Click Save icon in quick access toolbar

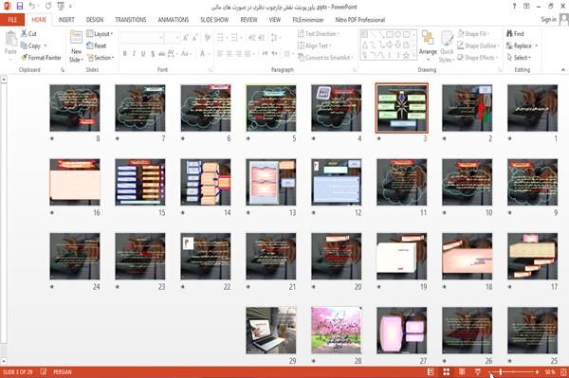20,7
